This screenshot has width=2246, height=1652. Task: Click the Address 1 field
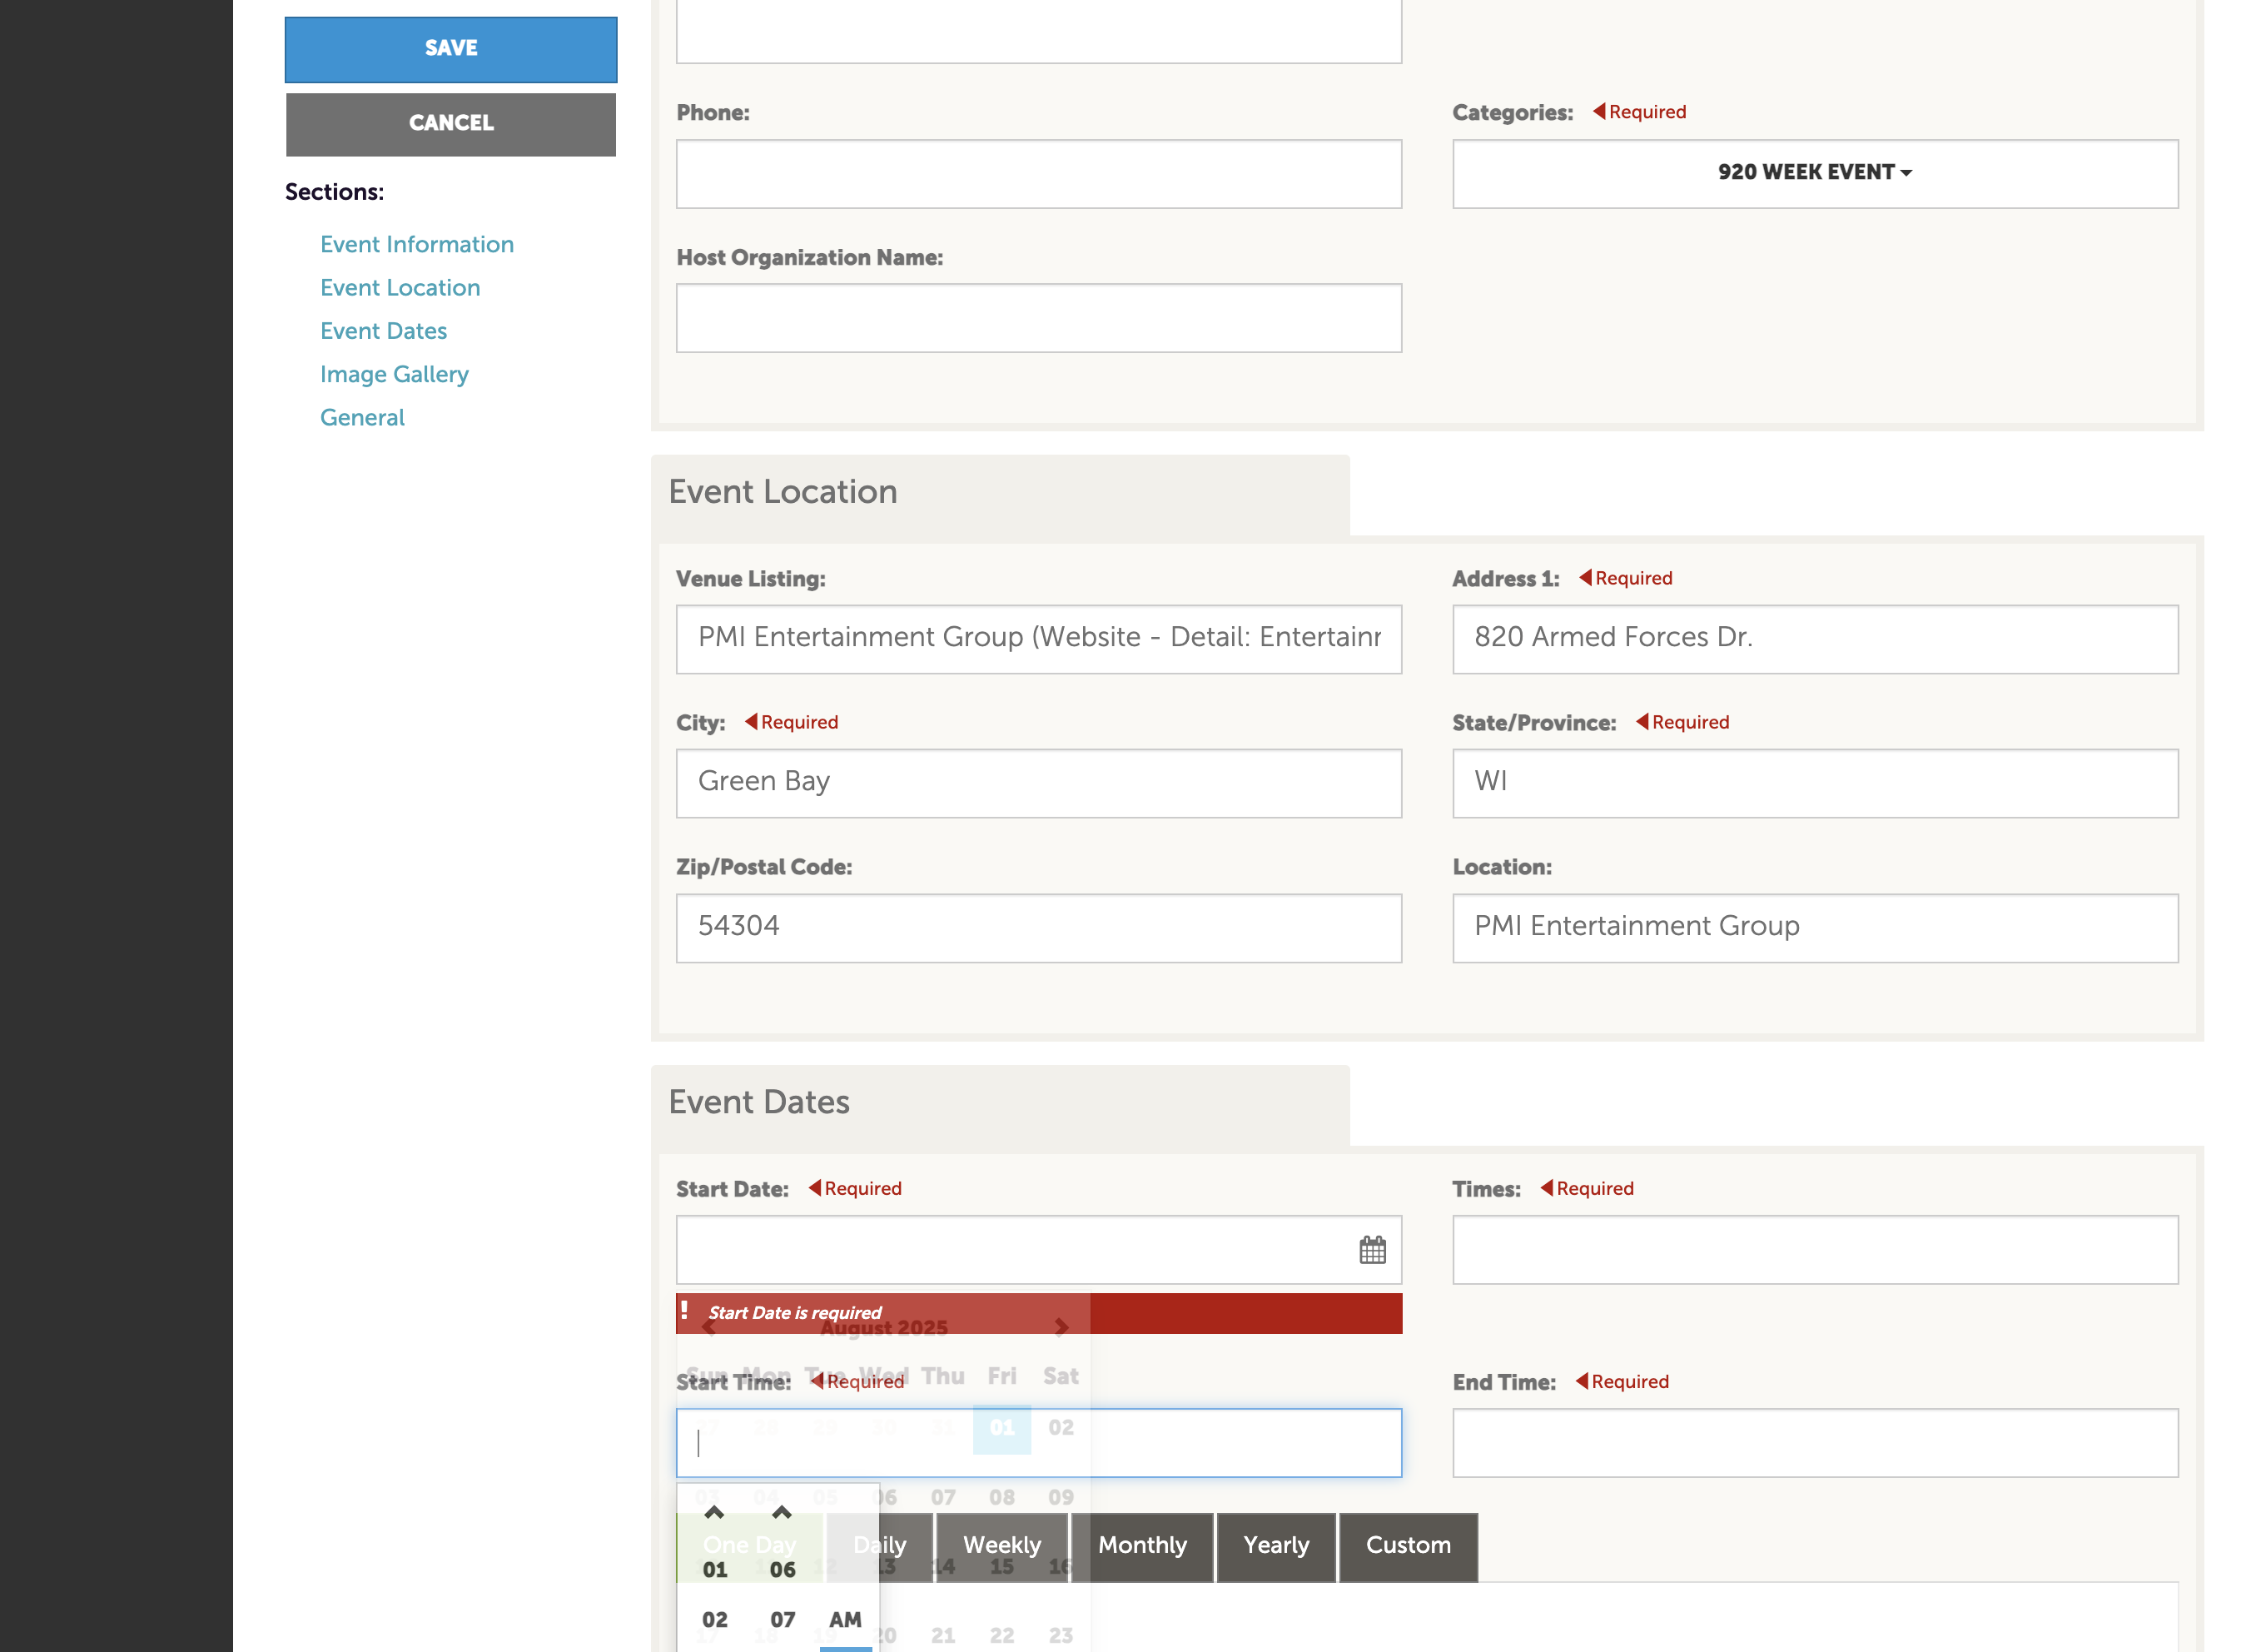coord(1814,638)
